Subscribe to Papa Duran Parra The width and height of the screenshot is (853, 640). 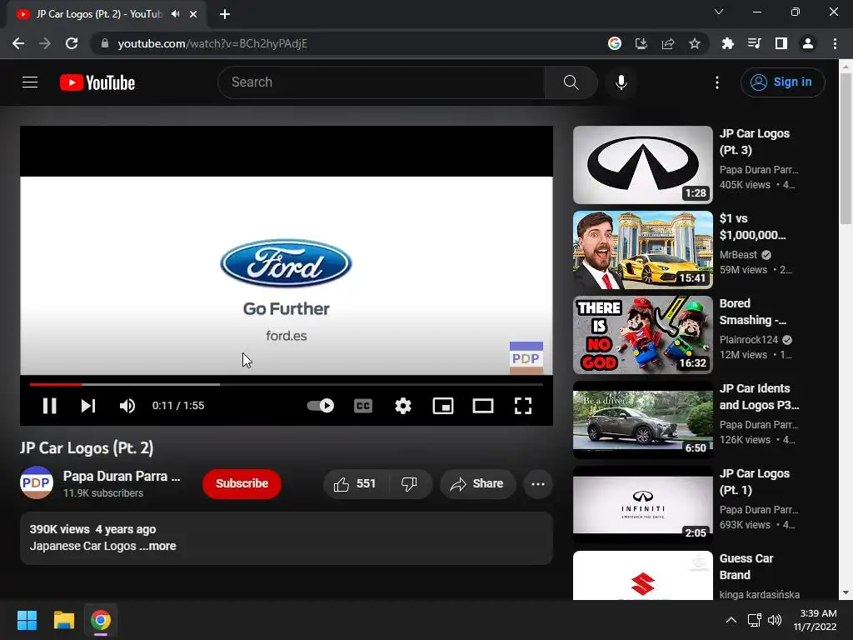pyautogui.click(x=242, y=484)
